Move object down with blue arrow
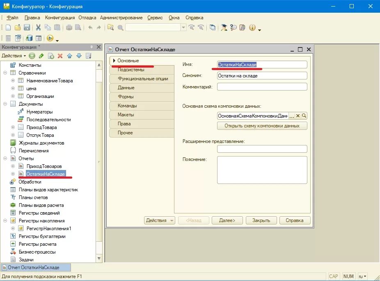The height and width of the screenshot is (281, 380). click(79, 56)
